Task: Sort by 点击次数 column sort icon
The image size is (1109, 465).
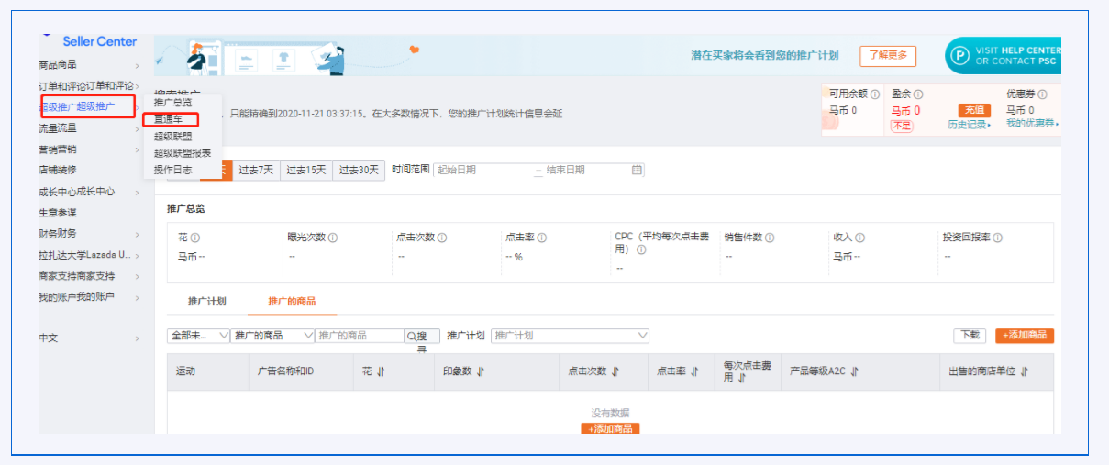Action: point(615,371)
